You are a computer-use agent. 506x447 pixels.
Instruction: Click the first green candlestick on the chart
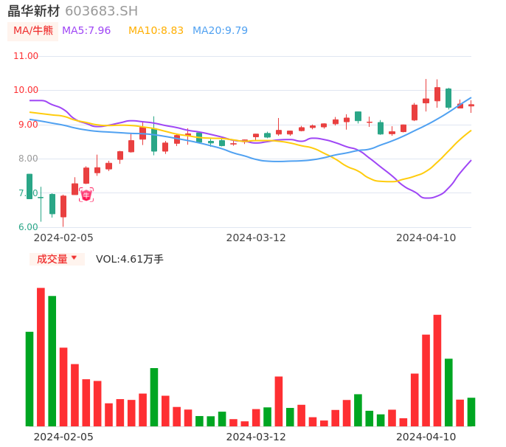pyautogui.click(x=30, y=187)
